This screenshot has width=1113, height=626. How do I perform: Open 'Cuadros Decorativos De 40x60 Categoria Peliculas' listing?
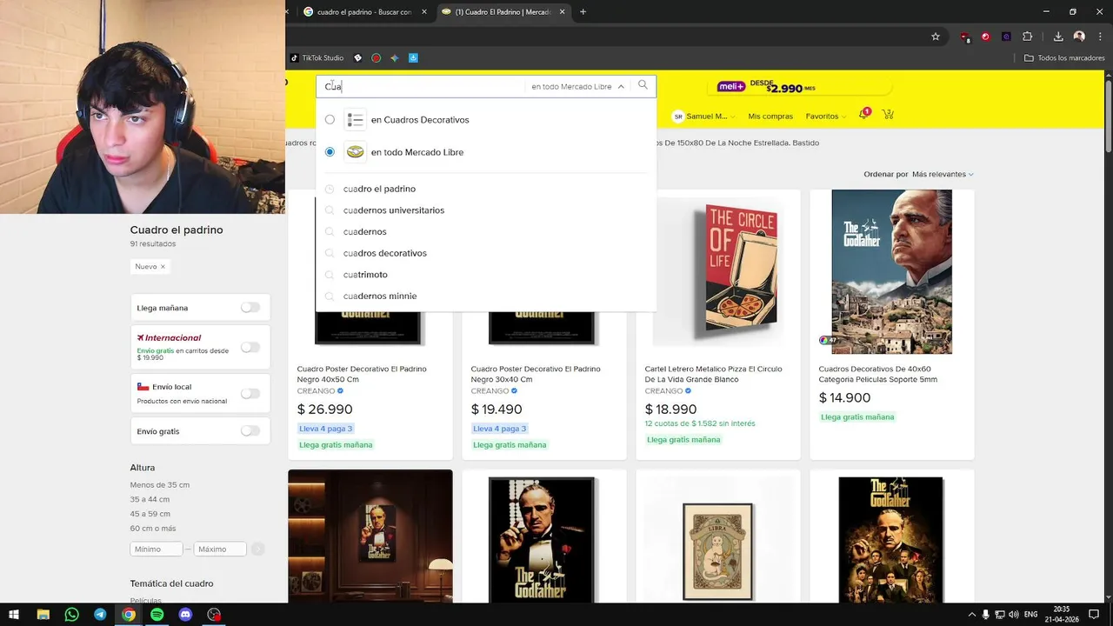pyautogui.click(x=878, y=374)
